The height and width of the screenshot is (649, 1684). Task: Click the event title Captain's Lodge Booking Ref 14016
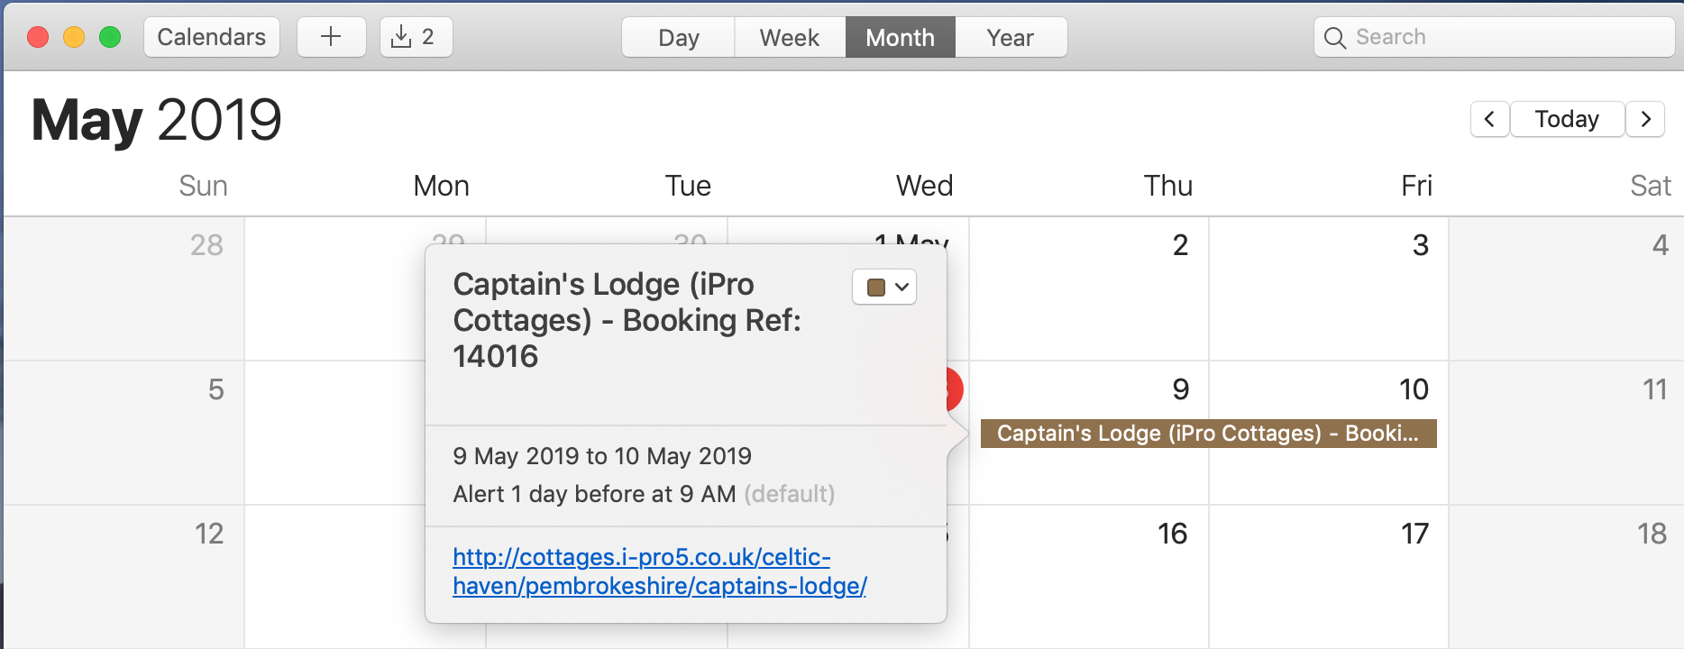click(x=627, y=320)
